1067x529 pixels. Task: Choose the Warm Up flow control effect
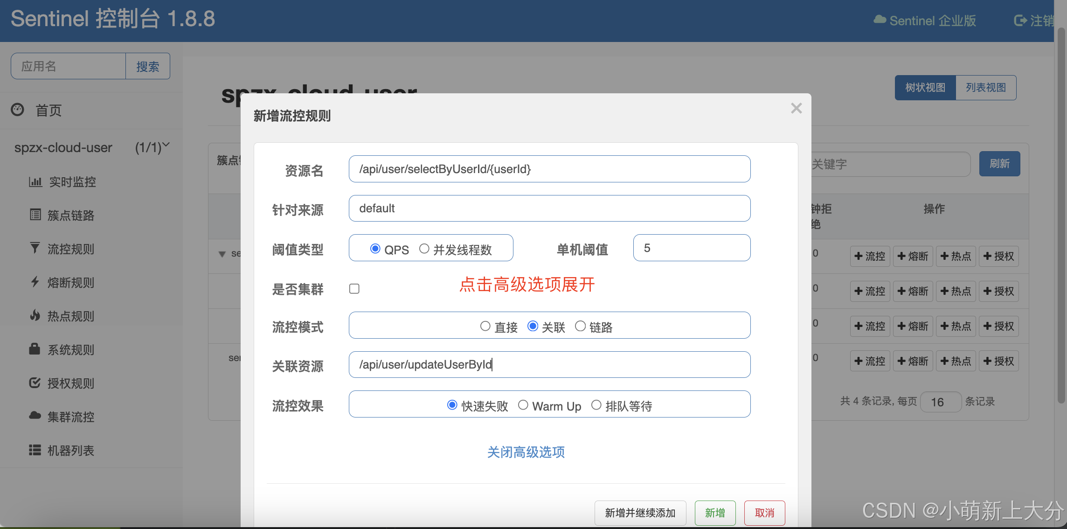[x=523, y=405]
